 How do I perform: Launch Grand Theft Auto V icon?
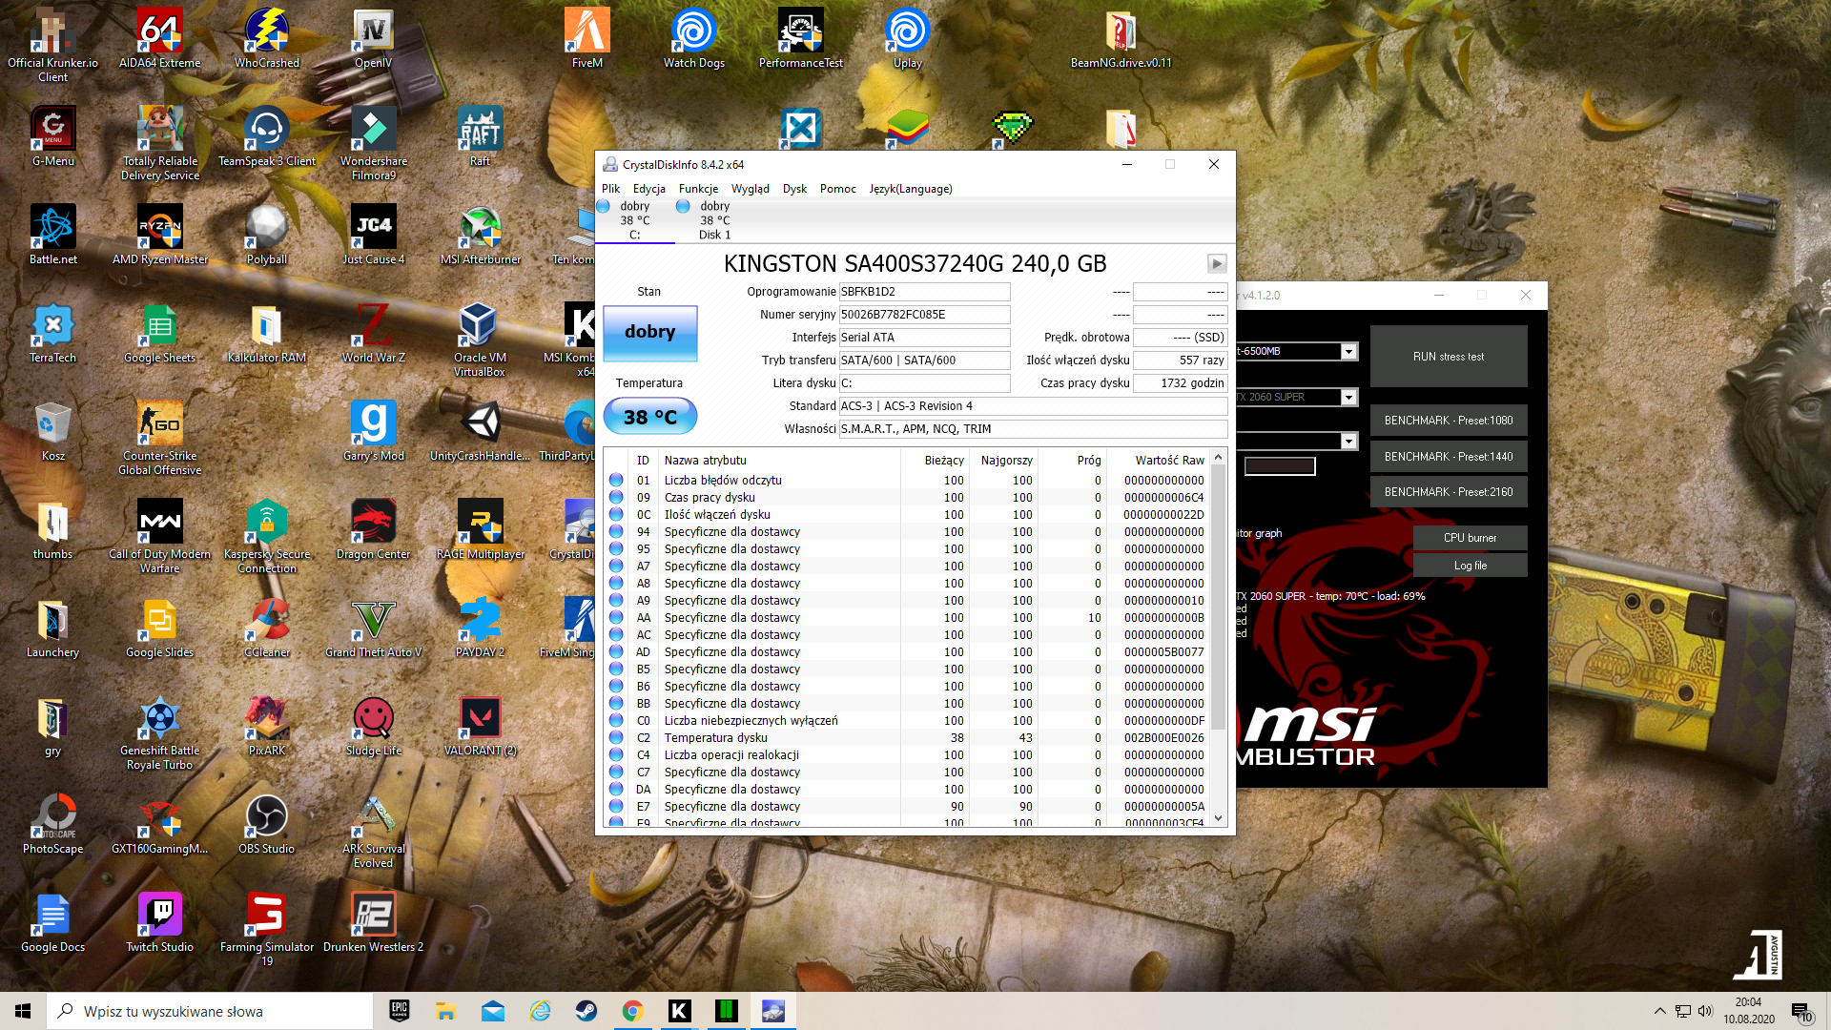coord(373,628)
